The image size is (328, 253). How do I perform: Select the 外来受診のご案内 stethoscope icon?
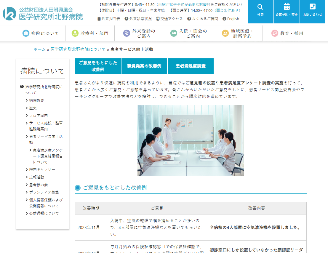tap(127, 33)
